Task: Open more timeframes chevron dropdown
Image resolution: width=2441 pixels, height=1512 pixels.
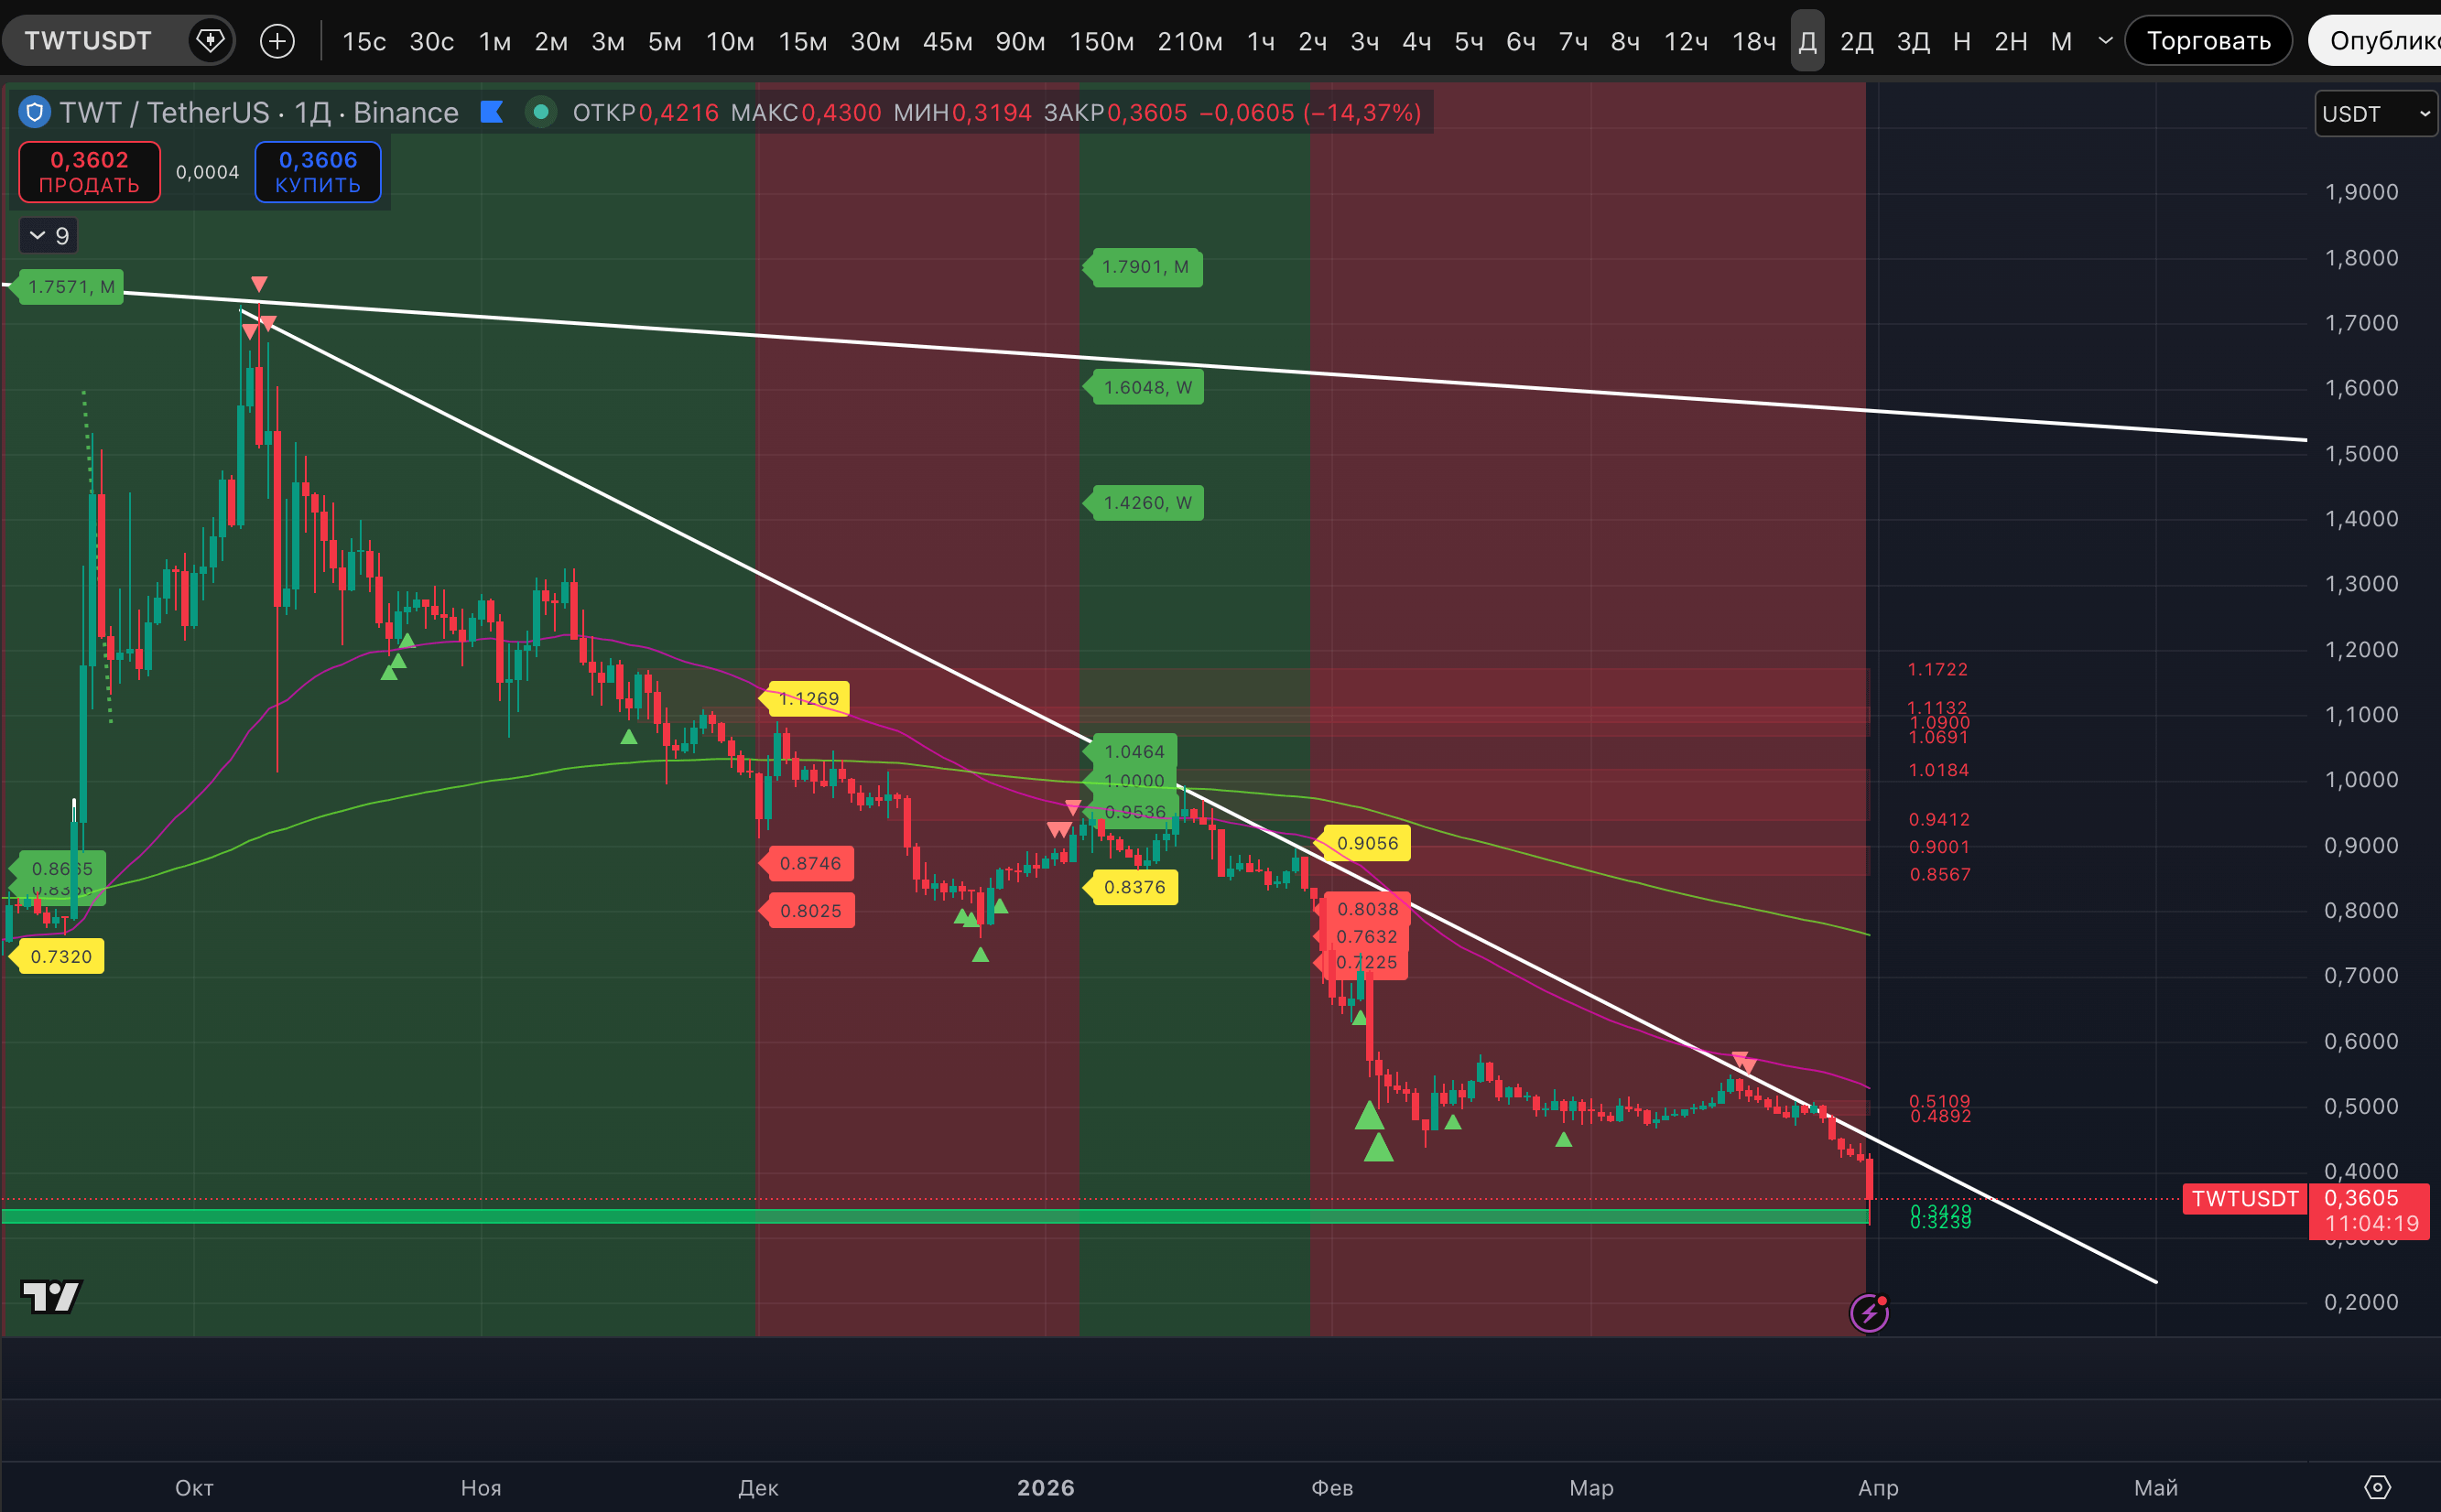Action: click(2105, 41)
